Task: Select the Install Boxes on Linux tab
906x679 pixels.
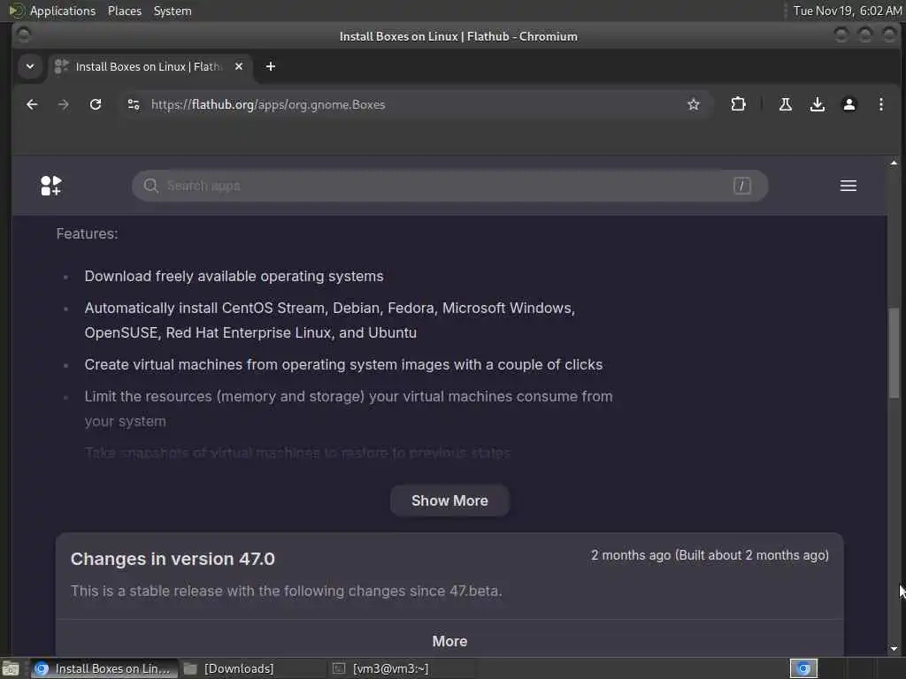Action: click(x=149, y=66)
